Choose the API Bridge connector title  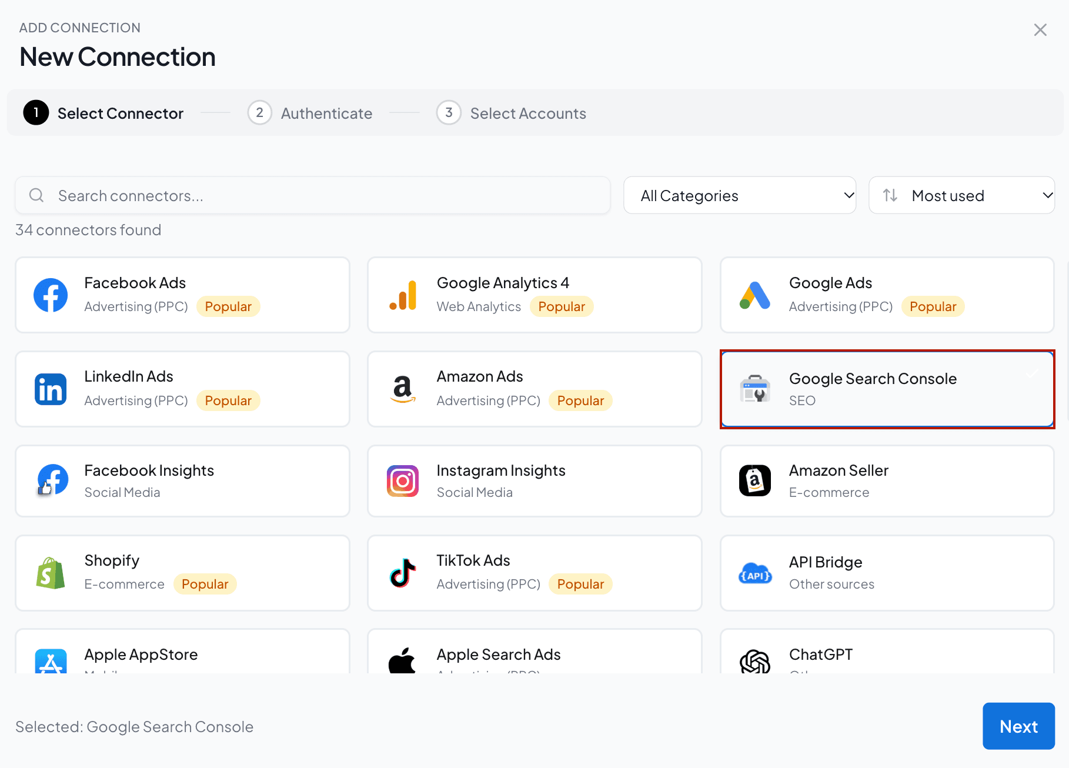826,562
